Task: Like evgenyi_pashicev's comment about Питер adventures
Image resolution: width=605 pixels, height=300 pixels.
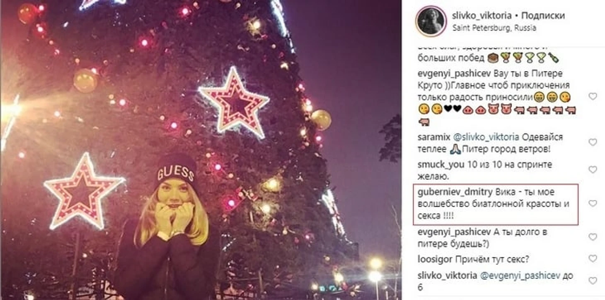Action: coord(593,96)
